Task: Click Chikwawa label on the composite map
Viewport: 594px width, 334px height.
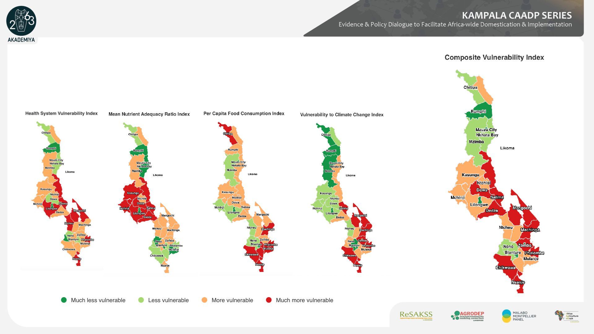Action: tap(505, 268)
